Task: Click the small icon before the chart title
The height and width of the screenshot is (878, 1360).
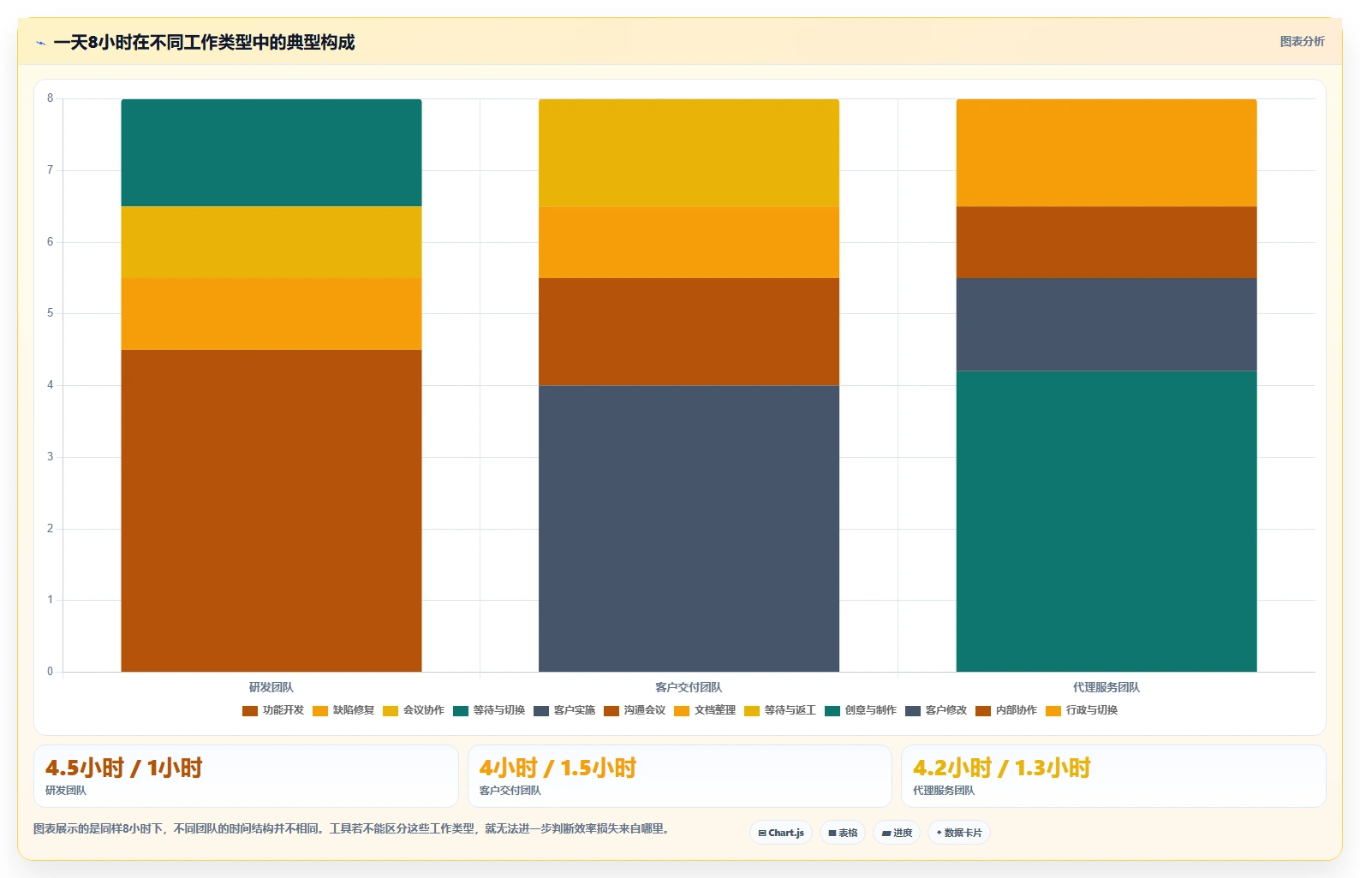Action: click(x=40, y=43)
